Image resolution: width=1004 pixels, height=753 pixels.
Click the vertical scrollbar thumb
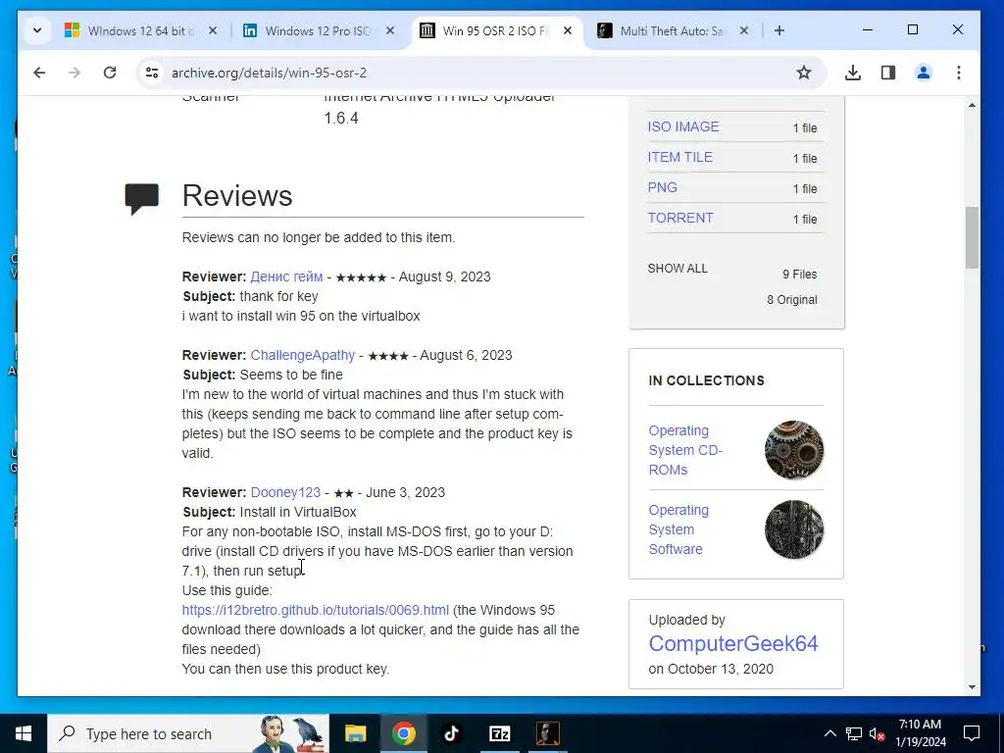[972, 237]
